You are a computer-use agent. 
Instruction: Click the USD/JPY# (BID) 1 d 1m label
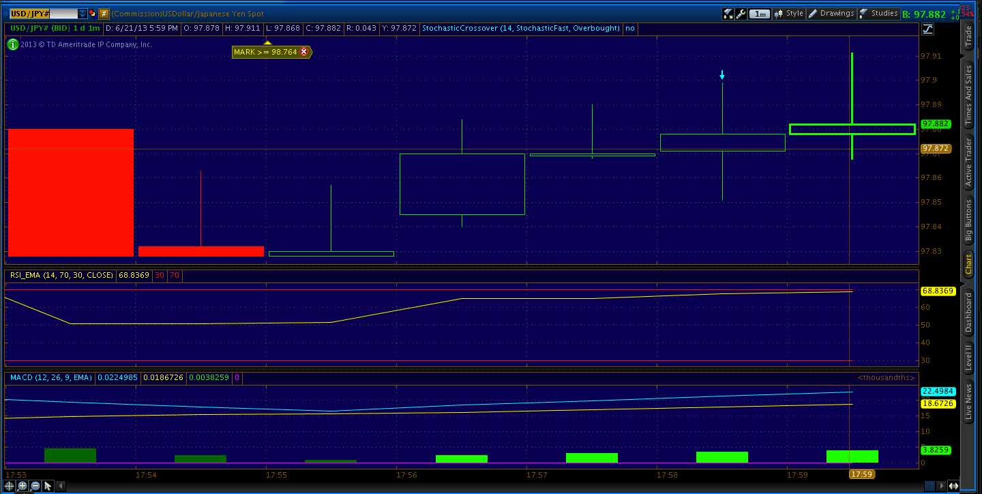[55, 29]
